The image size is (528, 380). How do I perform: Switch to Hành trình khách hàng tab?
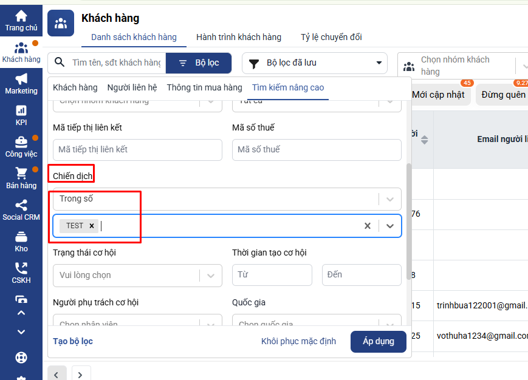coord(239,37)
